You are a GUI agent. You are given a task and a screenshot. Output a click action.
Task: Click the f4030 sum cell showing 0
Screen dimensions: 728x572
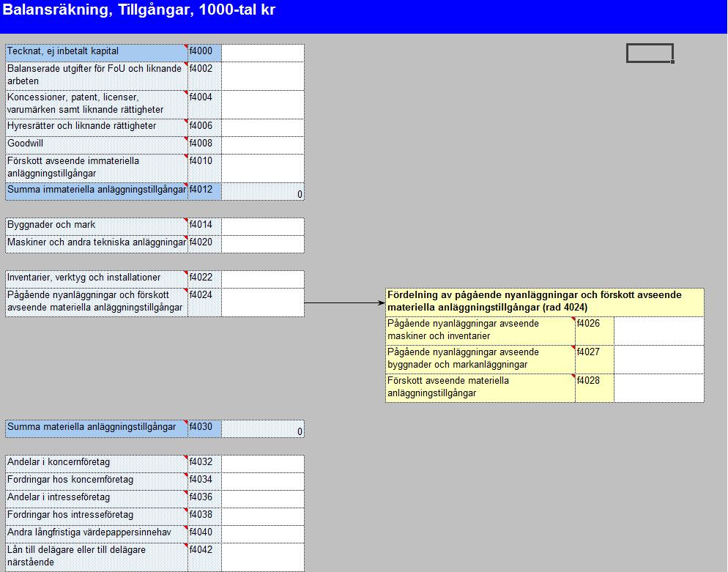pos(263,429)
